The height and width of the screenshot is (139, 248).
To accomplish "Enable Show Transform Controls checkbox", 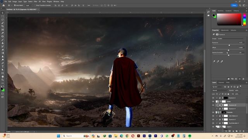I will (35, 5).
